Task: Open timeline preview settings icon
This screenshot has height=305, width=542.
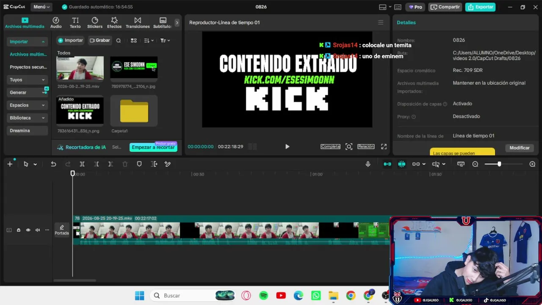Action: point(461,164)
